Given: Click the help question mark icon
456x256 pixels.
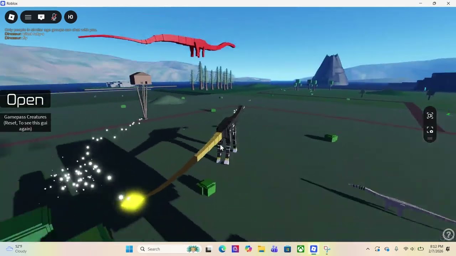Looking at the screenshot, I should click(x=449, y=234).
